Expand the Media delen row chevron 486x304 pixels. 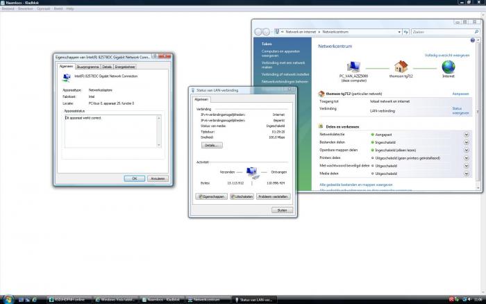[466, 174]
